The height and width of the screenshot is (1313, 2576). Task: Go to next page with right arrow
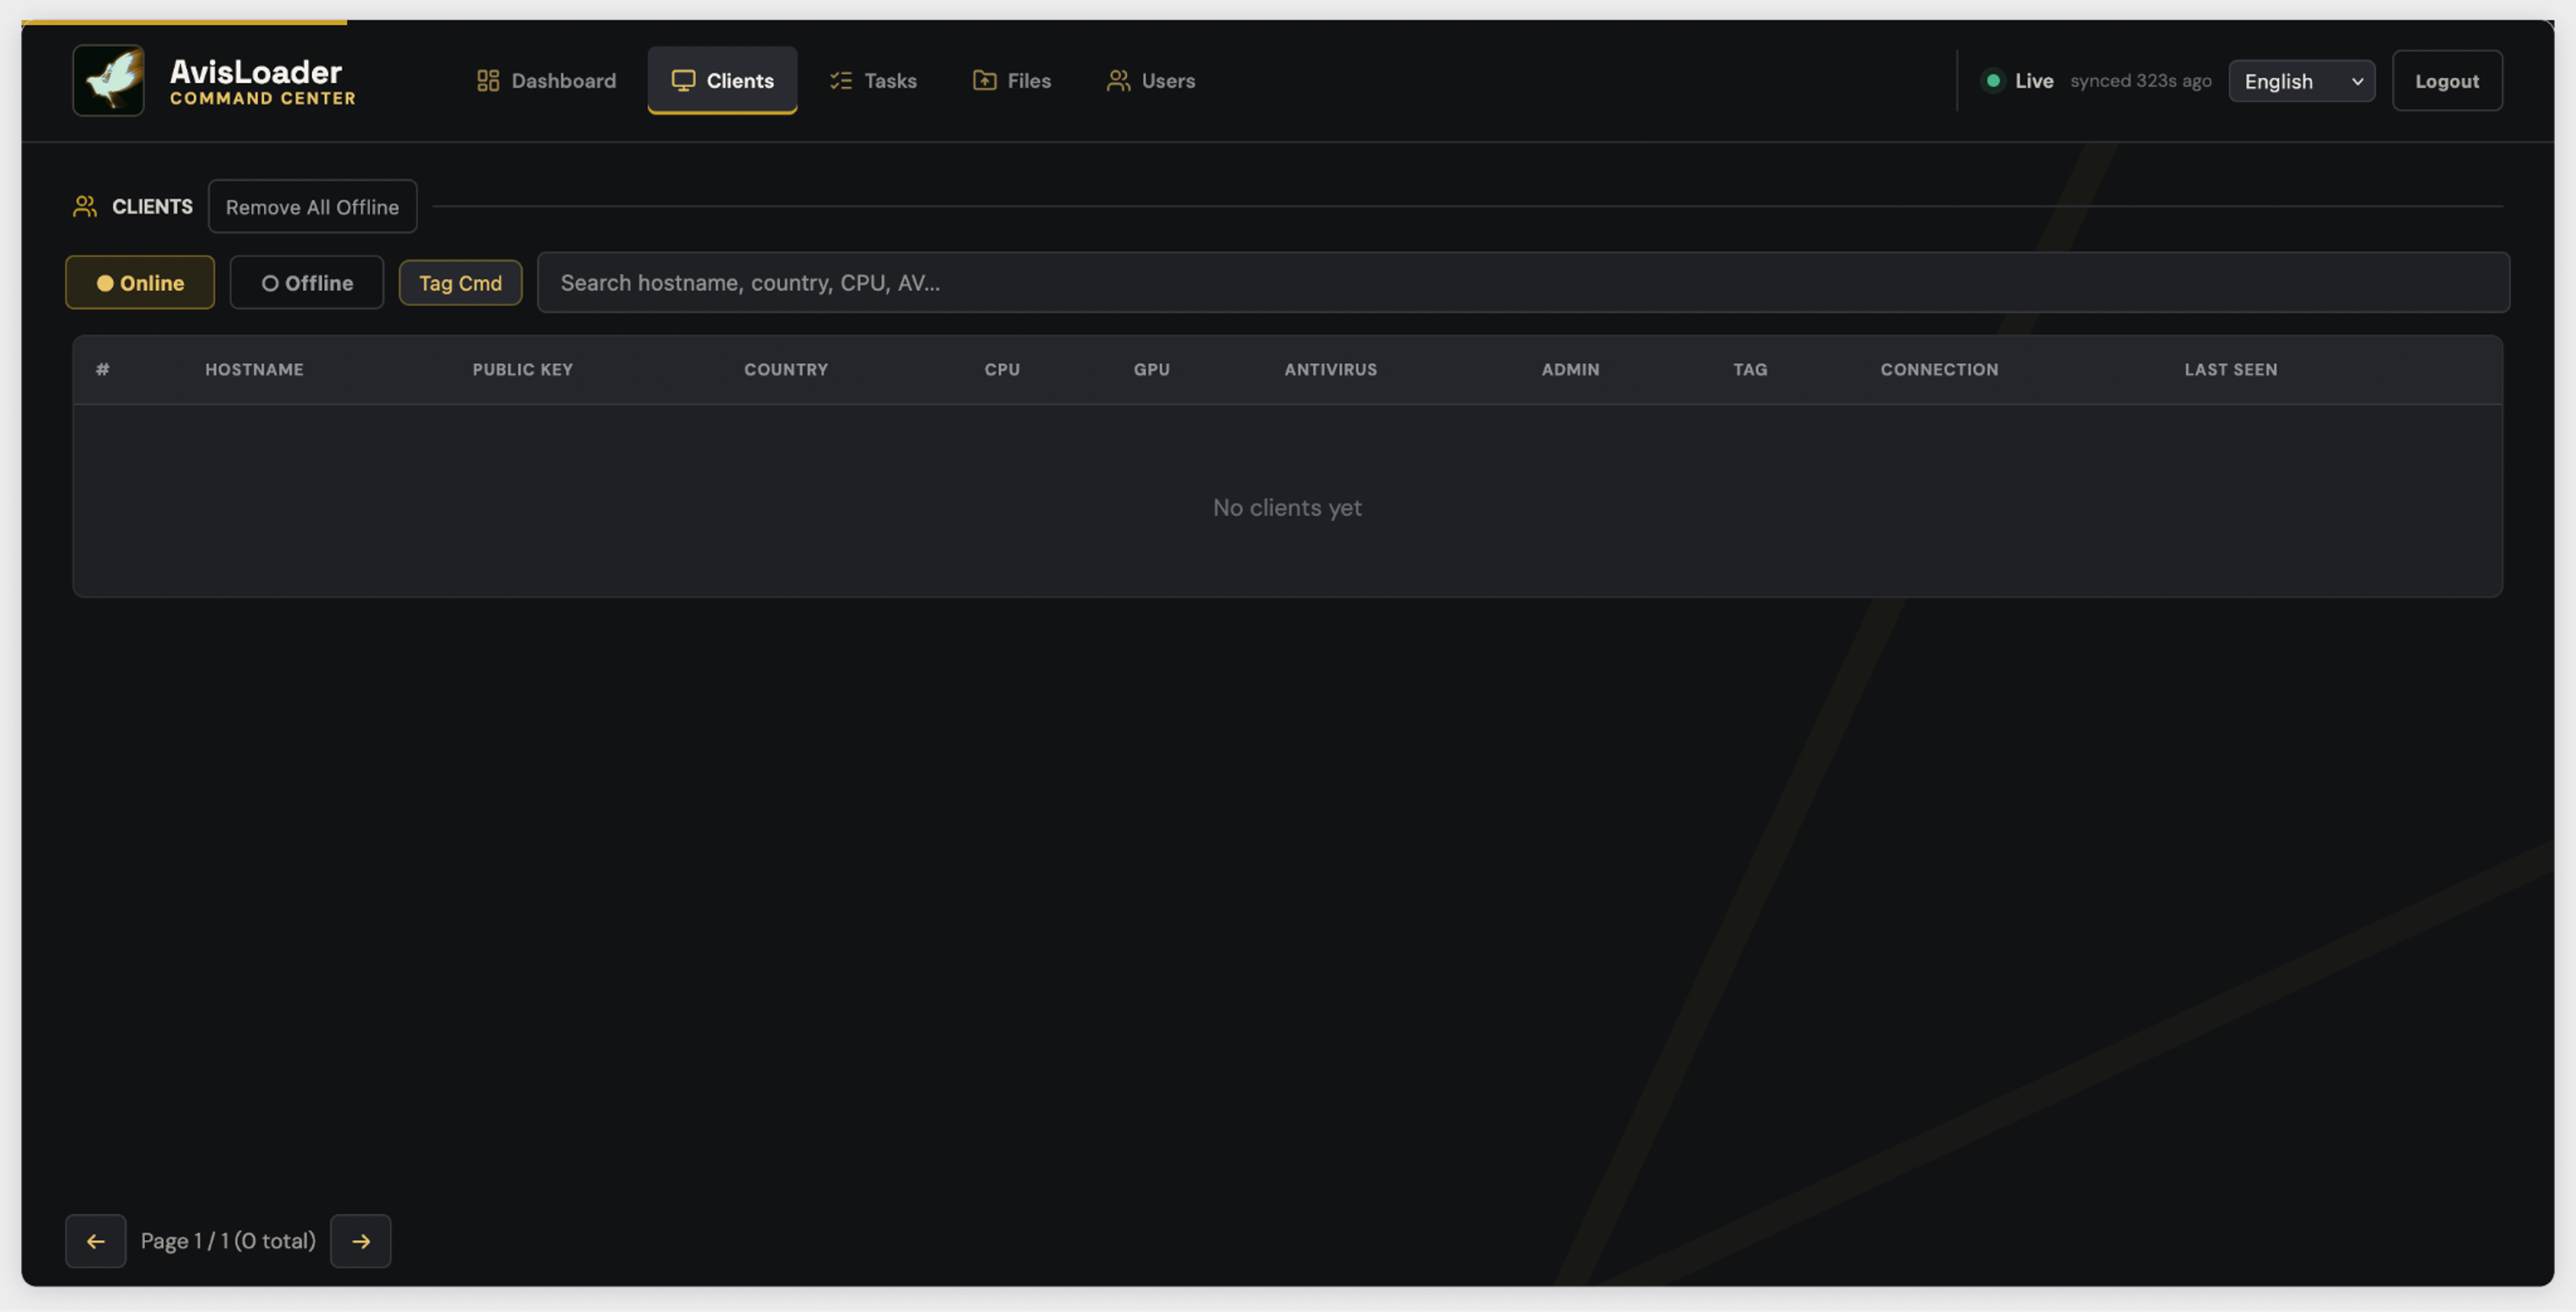click(x=361, y=1242)
